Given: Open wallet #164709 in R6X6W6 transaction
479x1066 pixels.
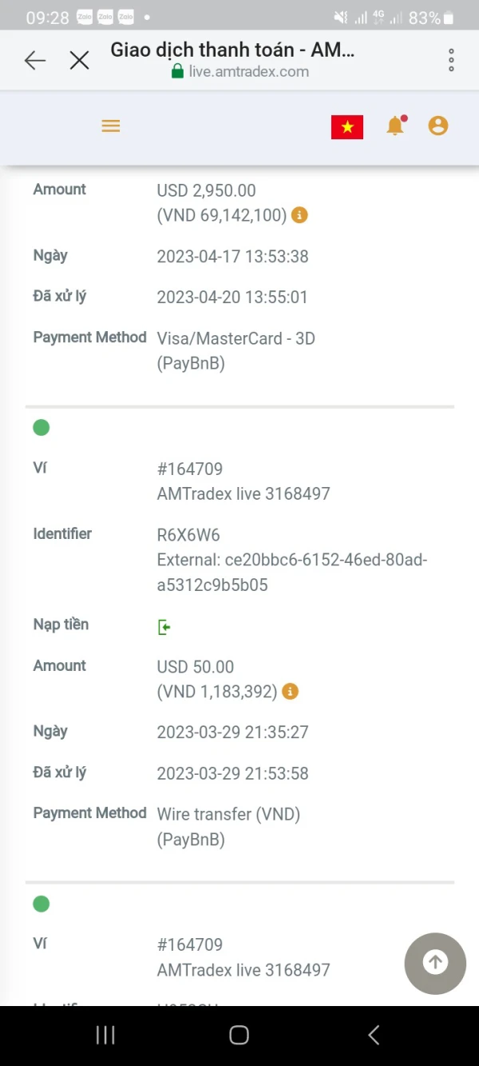Looking at the screenshot, I should [x=190, y=469].
